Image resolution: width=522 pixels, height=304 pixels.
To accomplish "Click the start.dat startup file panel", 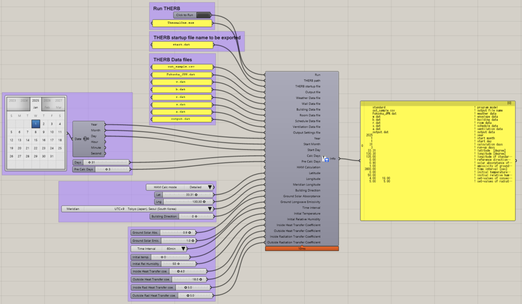I will (x=182, y=45).
